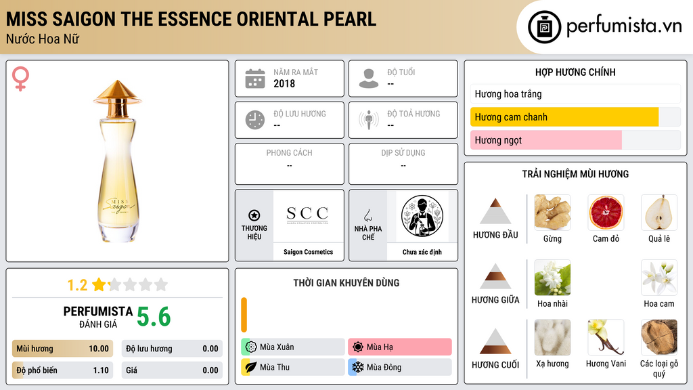Viewport: 693px width, 390px height.
Task: Click the SCC brand logo
Action: click(308, 215)
